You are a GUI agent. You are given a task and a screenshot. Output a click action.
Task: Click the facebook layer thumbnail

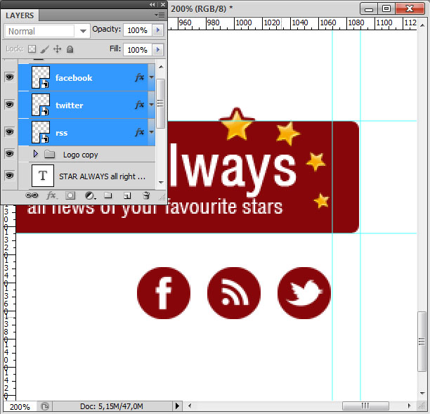[41, 77]
